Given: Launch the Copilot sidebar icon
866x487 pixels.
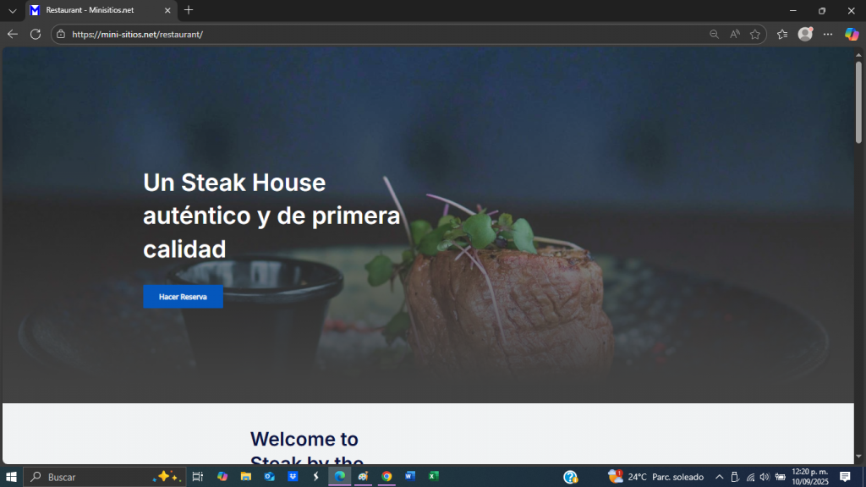Looking at the screenshot, I should 852,34.
